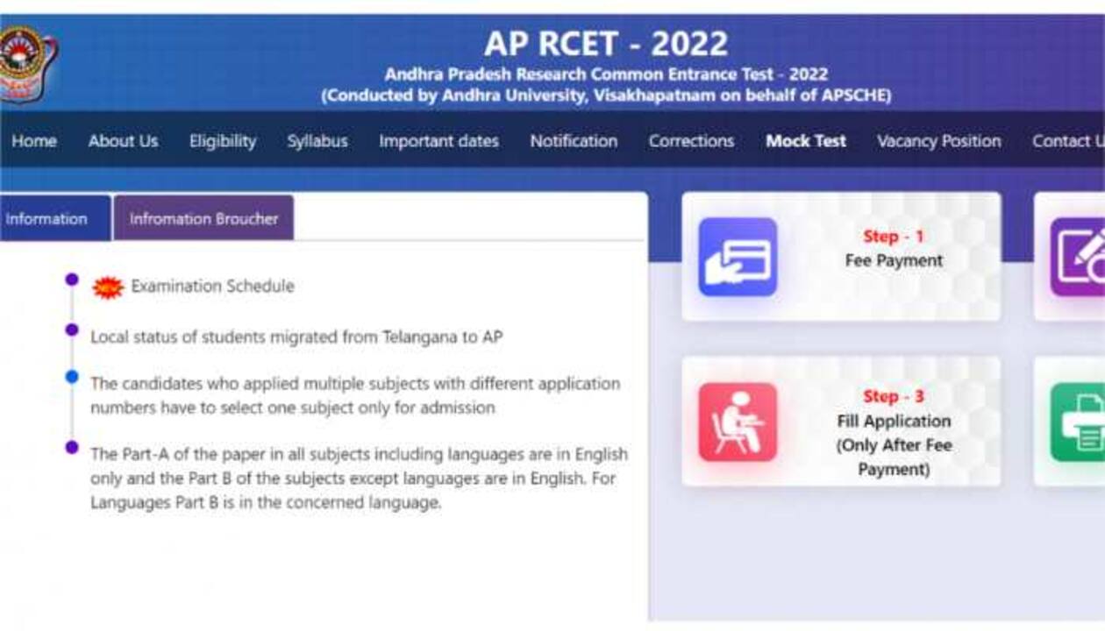Open the Corrections page
Screen dimensions: 1105x631
(691, 141)
